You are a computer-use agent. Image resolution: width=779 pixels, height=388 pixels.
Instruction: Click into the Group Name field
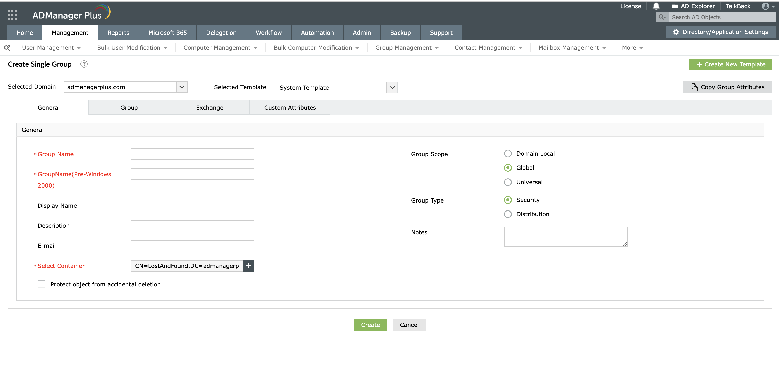click(192, 154)
